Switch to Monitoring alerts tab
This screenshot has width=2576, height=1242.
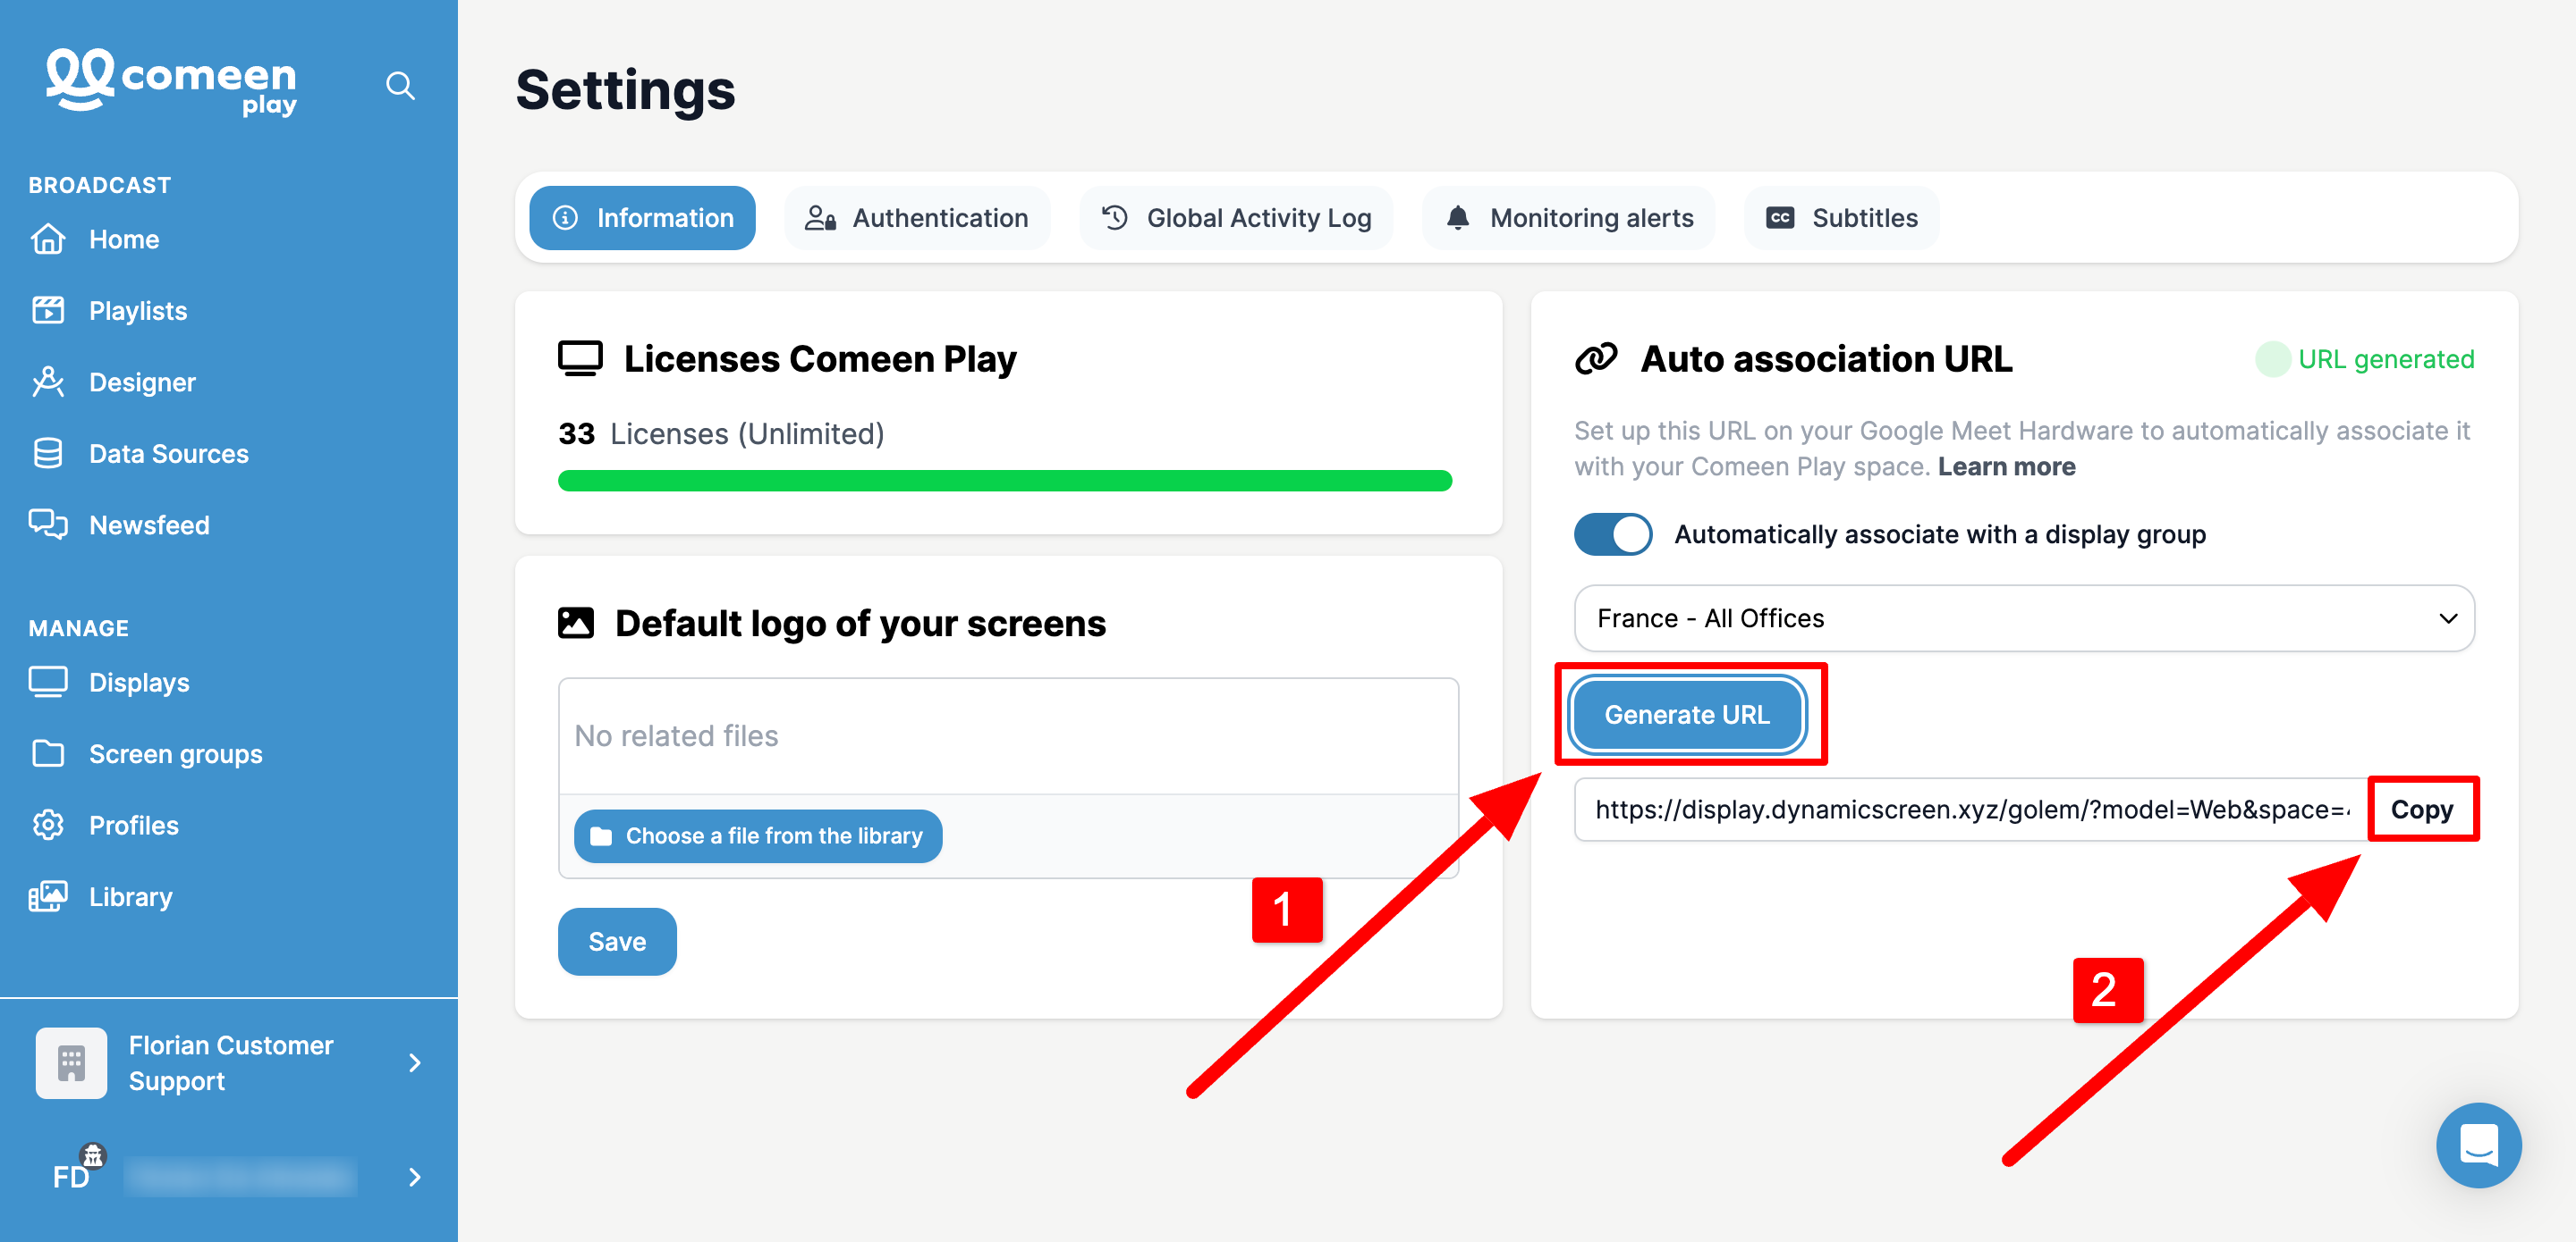[x=1568, y=218]
